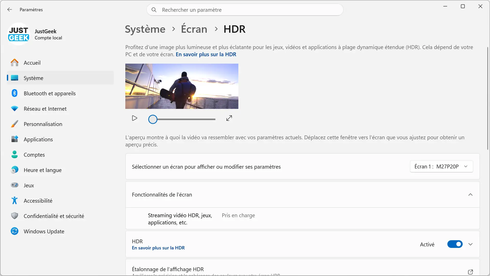This screenshot has width=490, height=276.
Task: Click the JustGeek profile avatar
Action: pyautogui.click(x=19, y=34)
